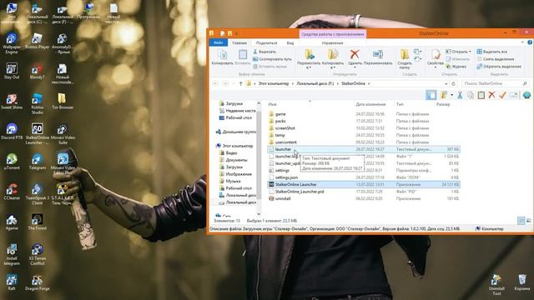Image resolution: width=534 pixels, height=300 pixels.
Task: Switch to the Управление ribbon tab
Action: (332, 42)
